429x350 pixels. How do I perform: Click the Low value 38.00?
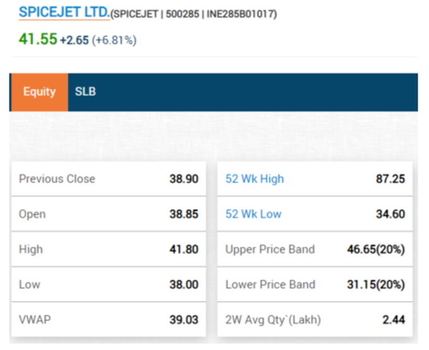pos(184,284)
